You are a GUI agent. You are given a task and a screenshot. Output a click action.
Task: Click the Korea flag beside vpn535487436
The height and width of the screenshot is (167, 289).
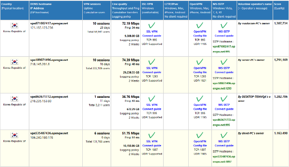15,135
